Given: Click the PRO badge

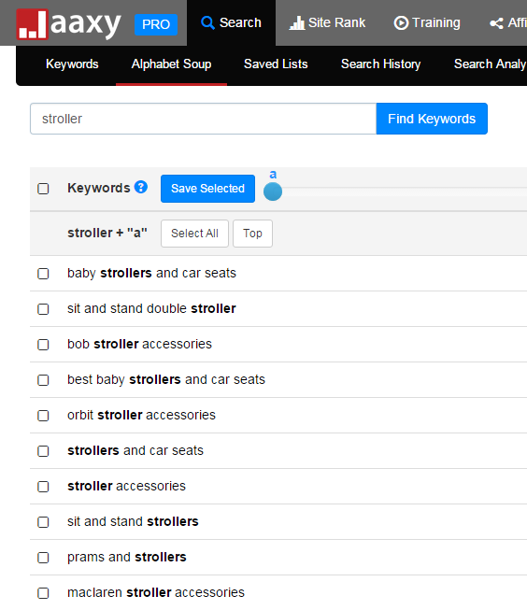Looking at the screenshot, I should (156, 24).
